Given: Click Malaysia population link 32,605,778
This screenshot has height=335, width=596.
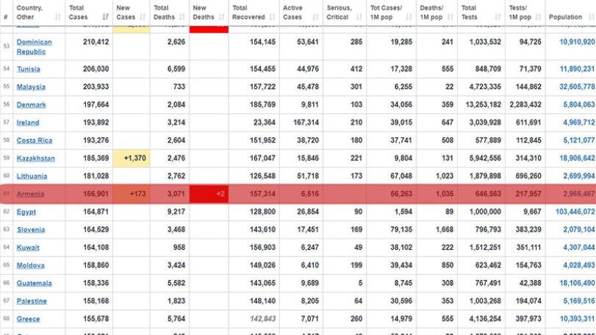Looking at the screenshot, I should coord(577,87).
